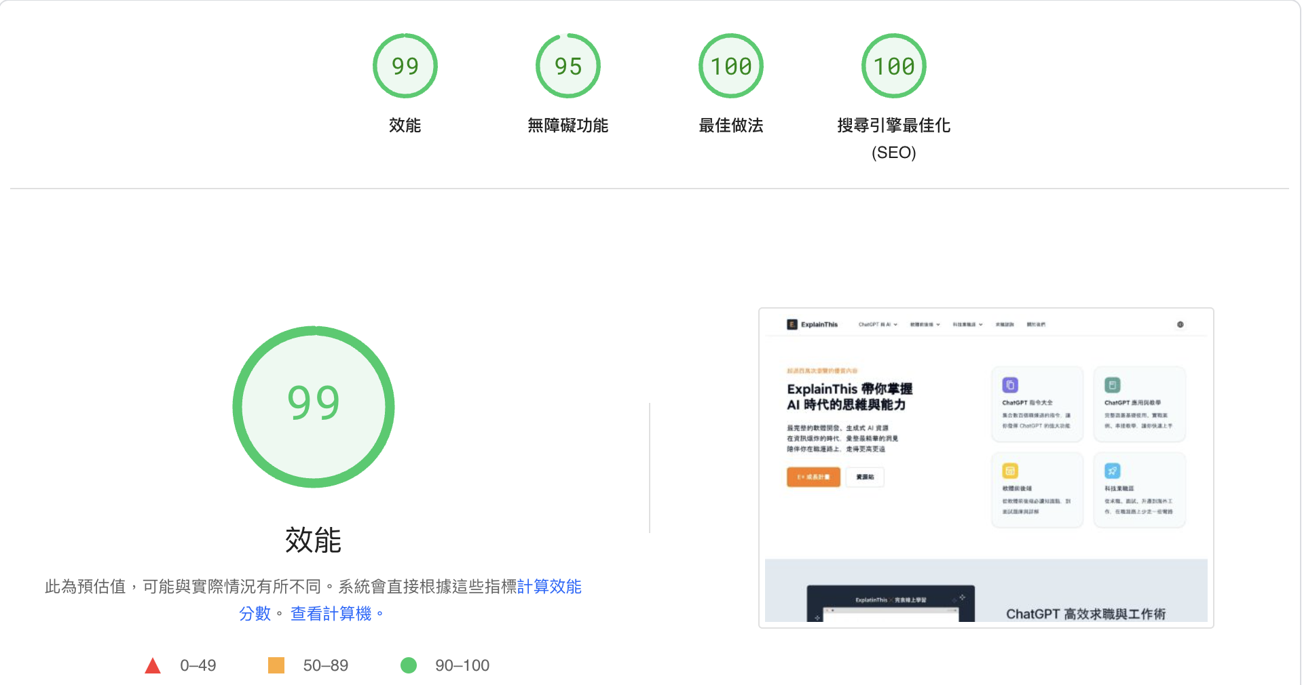Open the ChatGPT 與 AI dropdown menu
The width and height of the screenshot is (1302, 685).
[x=878, y=324]
